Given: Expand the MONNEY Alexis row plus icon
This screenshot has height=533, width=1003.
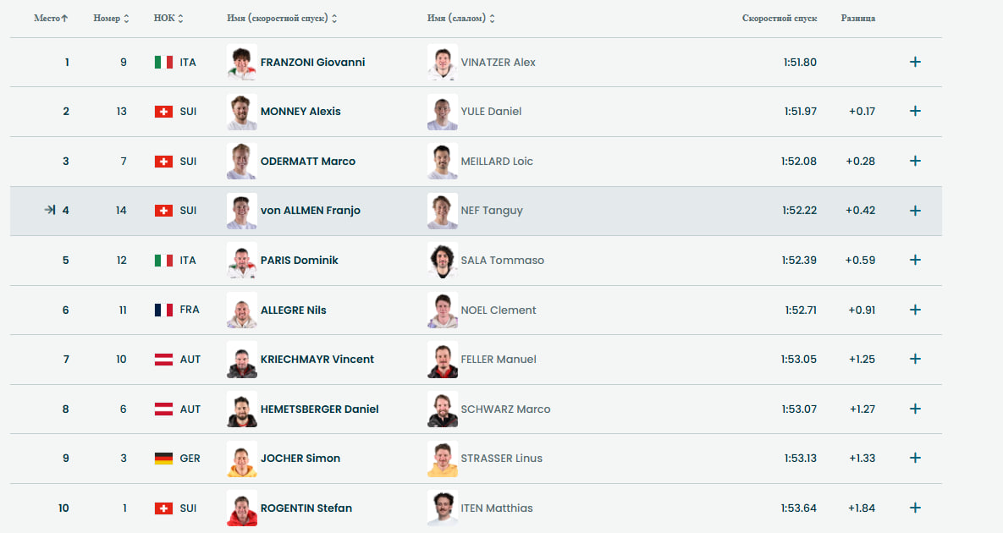Looking at the screenshot, I should tap(915, 111).
